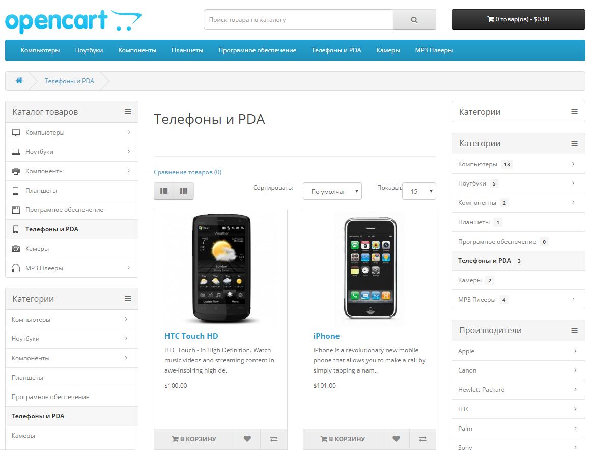The width and height of the screenshot is (591, 450).
Task: Switch to grid view layout
Action: (184, 191)
